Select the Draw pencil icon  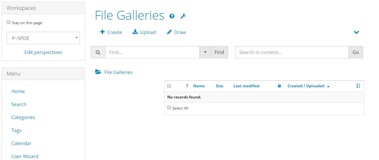(x=169, y=32)
